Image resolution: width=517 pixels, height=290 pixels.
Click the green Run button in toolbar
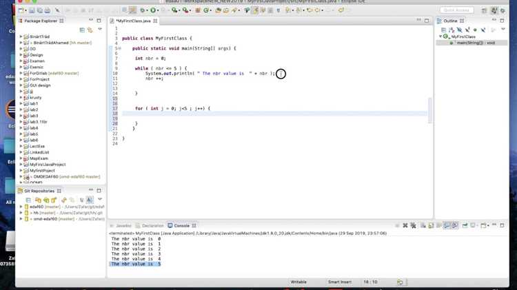(152, 10)
